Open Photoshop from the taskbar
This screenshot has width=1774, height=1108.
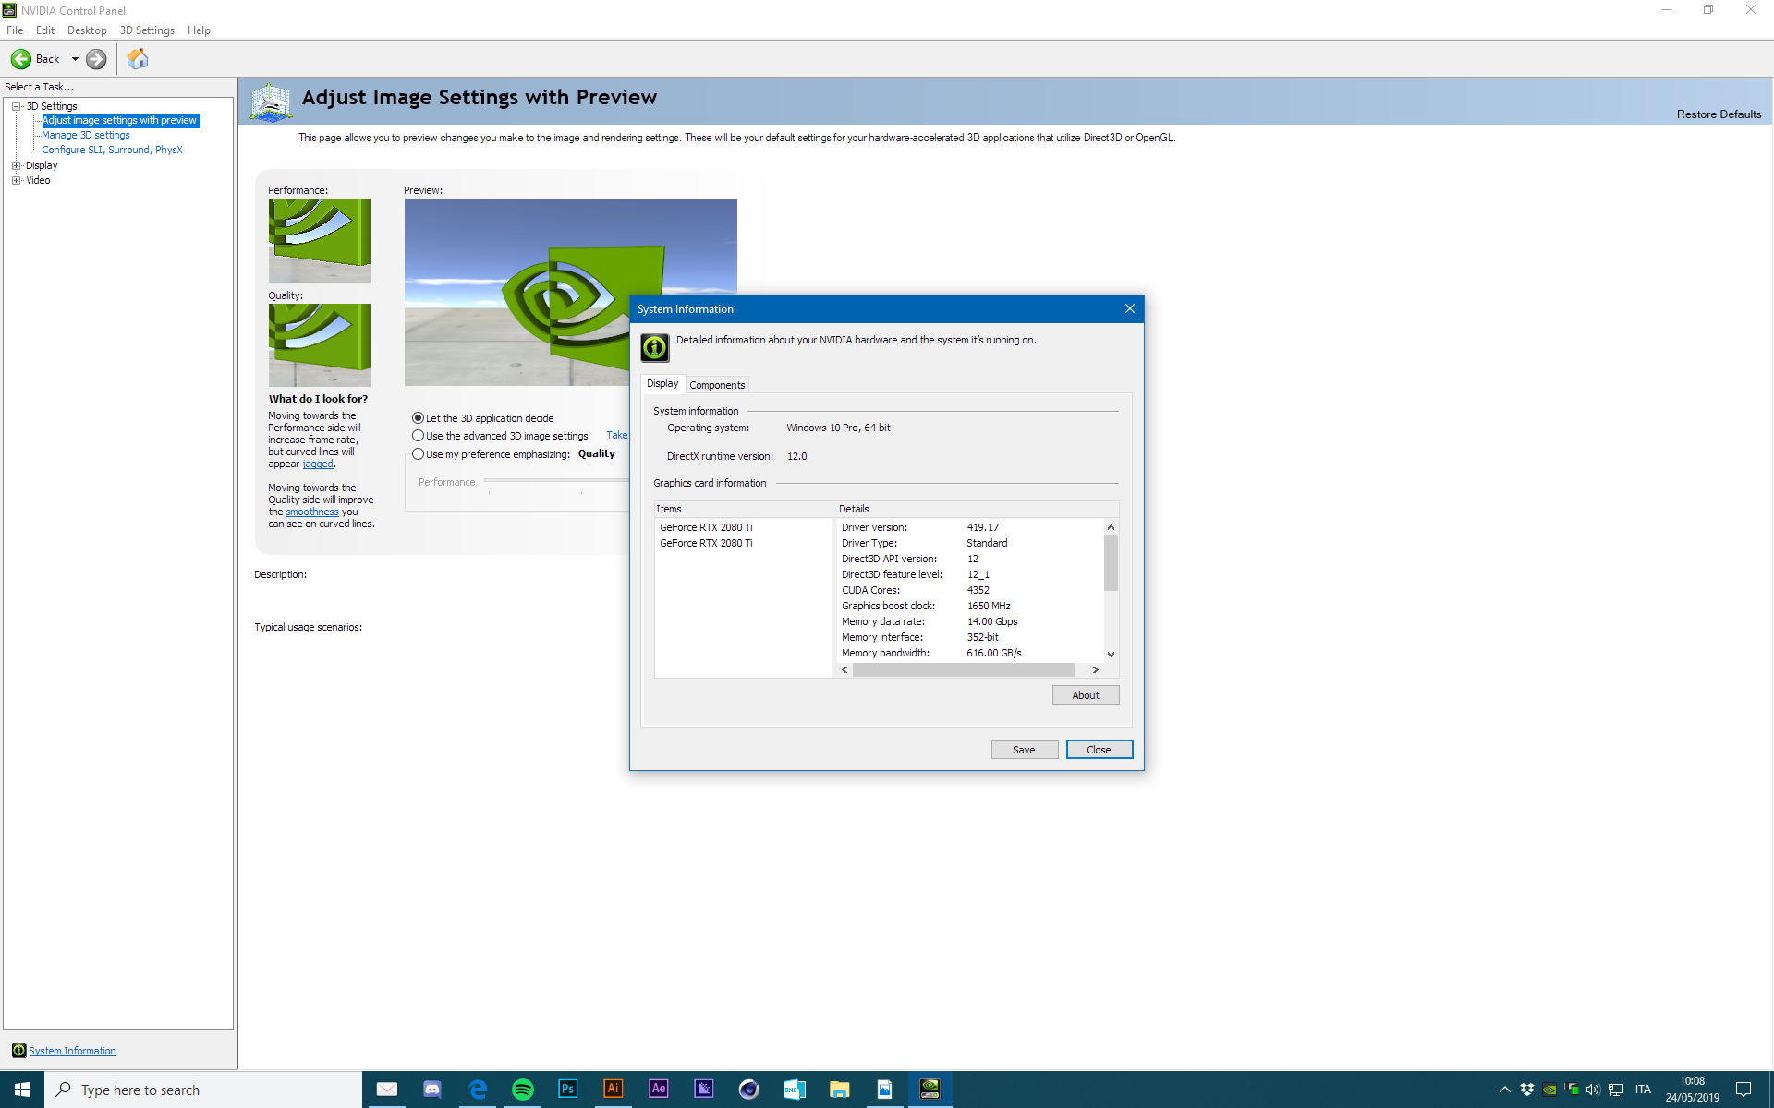click(x=567, y=1089)
